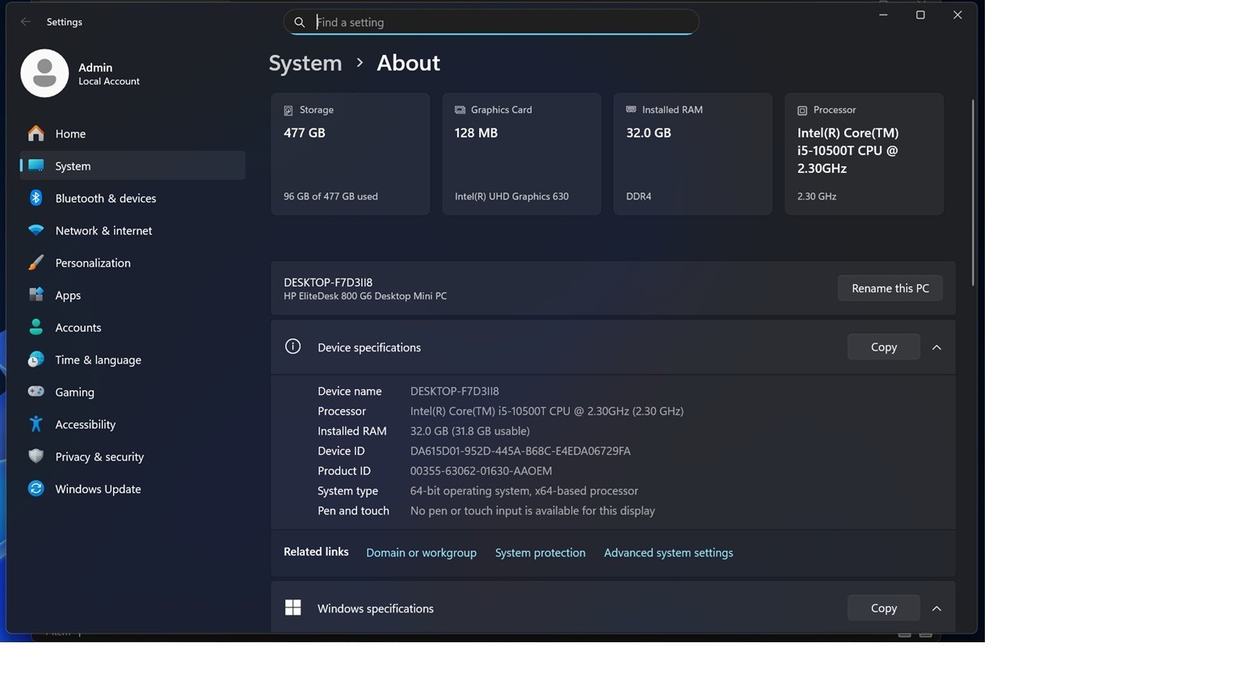
Task: Click the No pen or touch input text
Action: pos(532,511)
